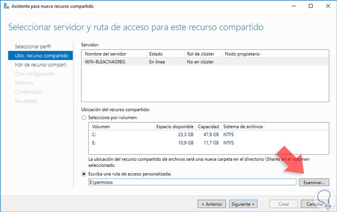Click the wizard icon in title bar

tap(6, 6)
